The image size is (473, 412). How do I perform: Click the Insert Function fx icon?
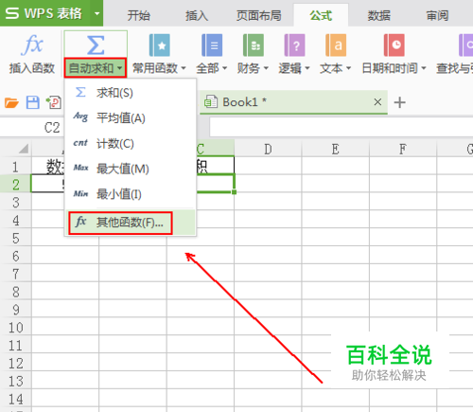(x=32, y=45)
